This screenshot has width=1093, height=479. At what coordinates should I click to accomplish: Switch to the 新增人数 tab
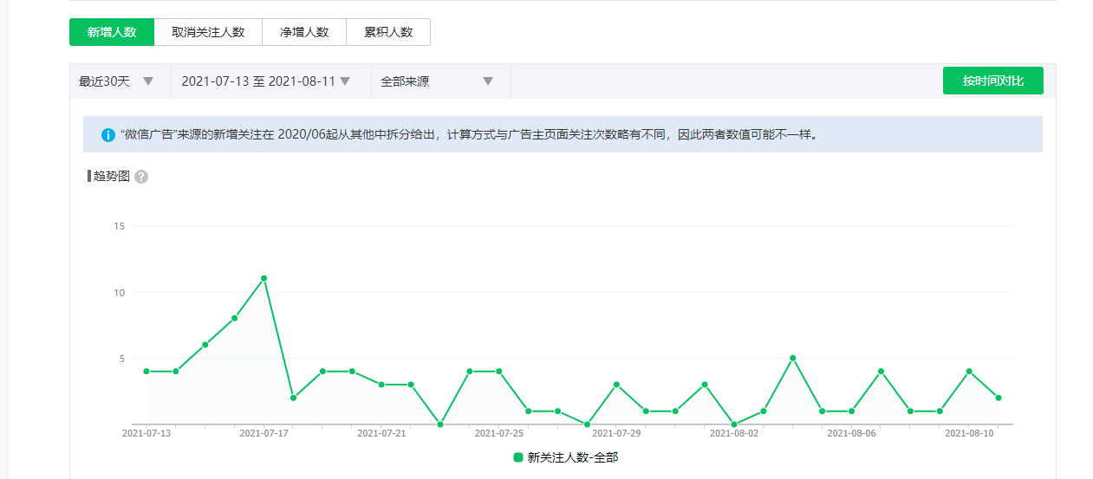click(x=112, y=32)
